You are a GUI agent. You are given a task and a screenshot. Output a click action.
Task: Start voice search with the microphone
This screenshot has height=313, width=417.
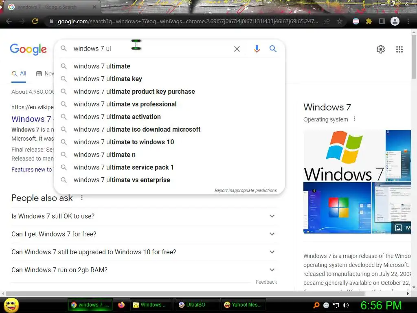[x=257, y=49]
